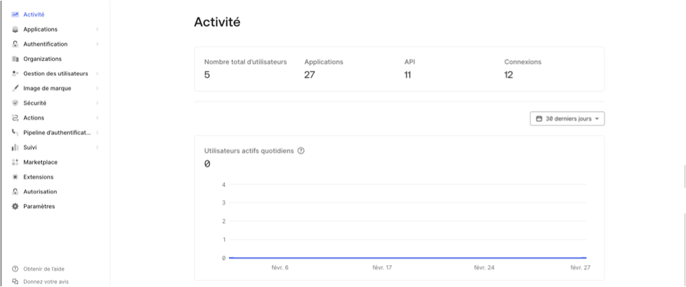Click the Suivi label in sidebar
Viewport: 686px width, 287px height.
coord(30,147)
